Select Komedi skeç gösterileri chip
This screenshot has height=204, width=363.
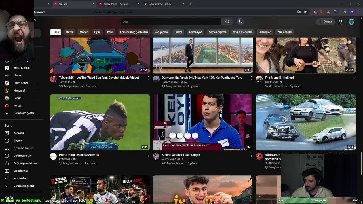[x=134, y=32]
